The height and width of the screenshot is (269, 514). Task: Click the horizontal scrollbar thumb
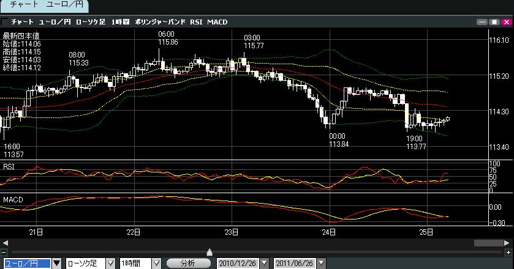[489, 243]
